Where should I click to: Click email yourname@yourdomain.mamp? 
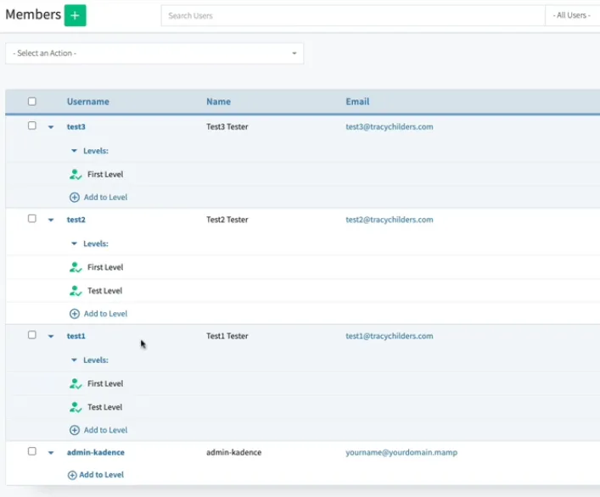click(x=401, y=452)
